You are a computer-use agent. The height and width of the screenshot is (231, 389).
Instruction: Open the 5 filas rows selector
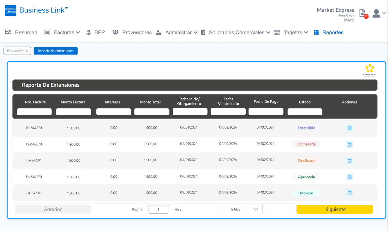241,209
